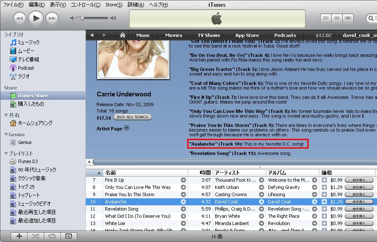This screenshot has height=242, width=377.
Task: Toggle repeat playback
Action: pyautogui.click(x=52, y=236)
